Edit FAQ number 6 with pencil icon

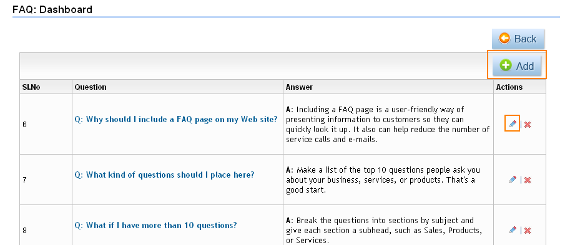coord(513,124)
